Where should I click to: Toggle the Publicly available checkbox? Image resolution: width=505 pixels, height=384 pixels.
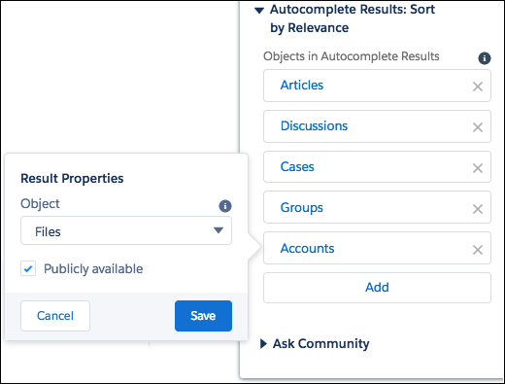point(28,268)
